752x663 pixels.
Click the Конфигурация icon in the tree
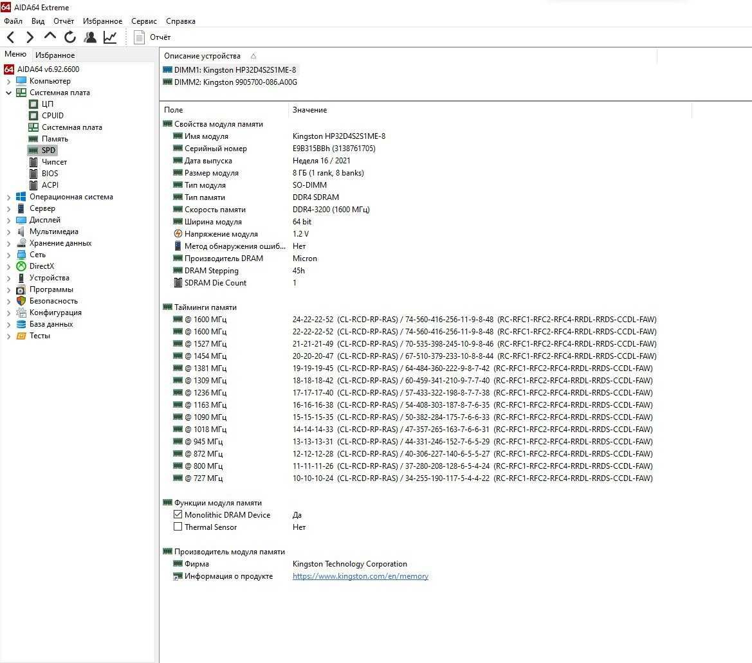(x=21, y=313)
